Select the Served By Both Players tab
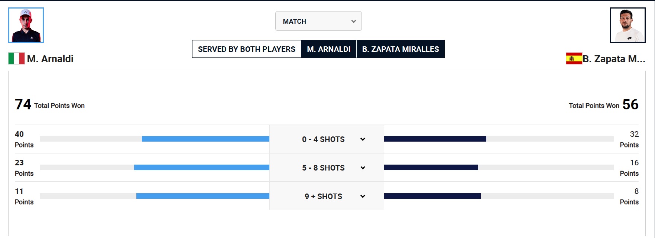This screenshot has height=238, width=655. [x=246, y=49]
